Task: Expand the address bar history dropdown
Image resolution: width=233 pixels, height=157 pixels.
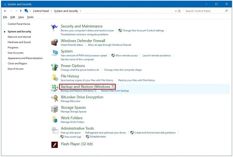Action: (176, 11)
